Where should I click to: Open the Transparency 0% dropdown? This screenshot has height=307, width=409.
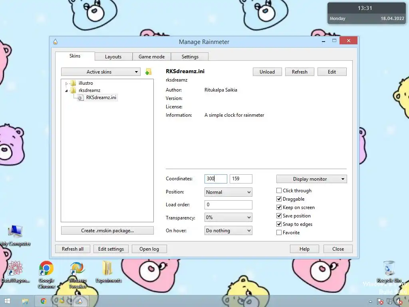tap(228, 217)
